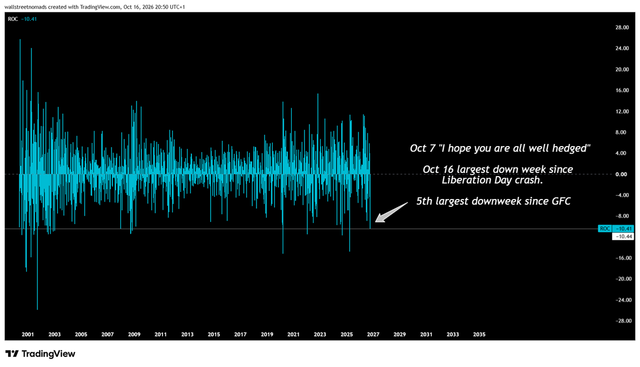The width and height of the screenshot is (640, 367).
Task: Click year 2029 on the time axis
Action: [x=399, y=334]
